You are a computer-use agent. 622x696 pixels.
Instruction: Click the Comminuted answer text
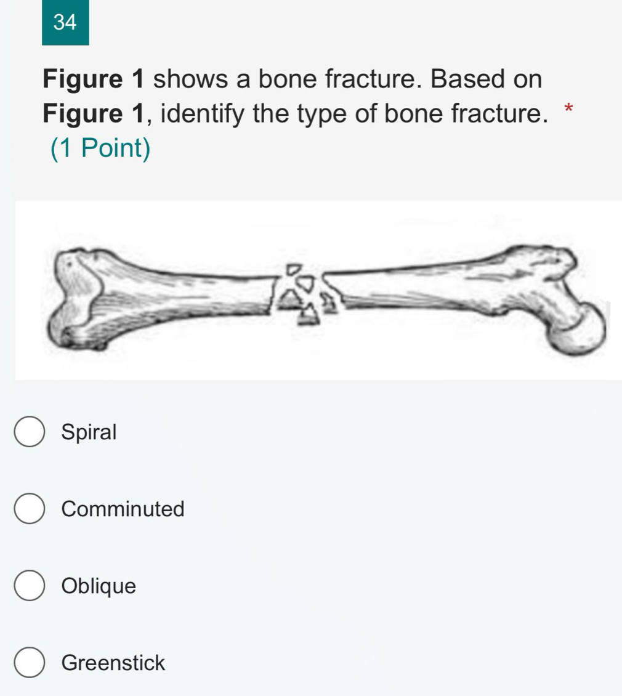tap(123, 509)
